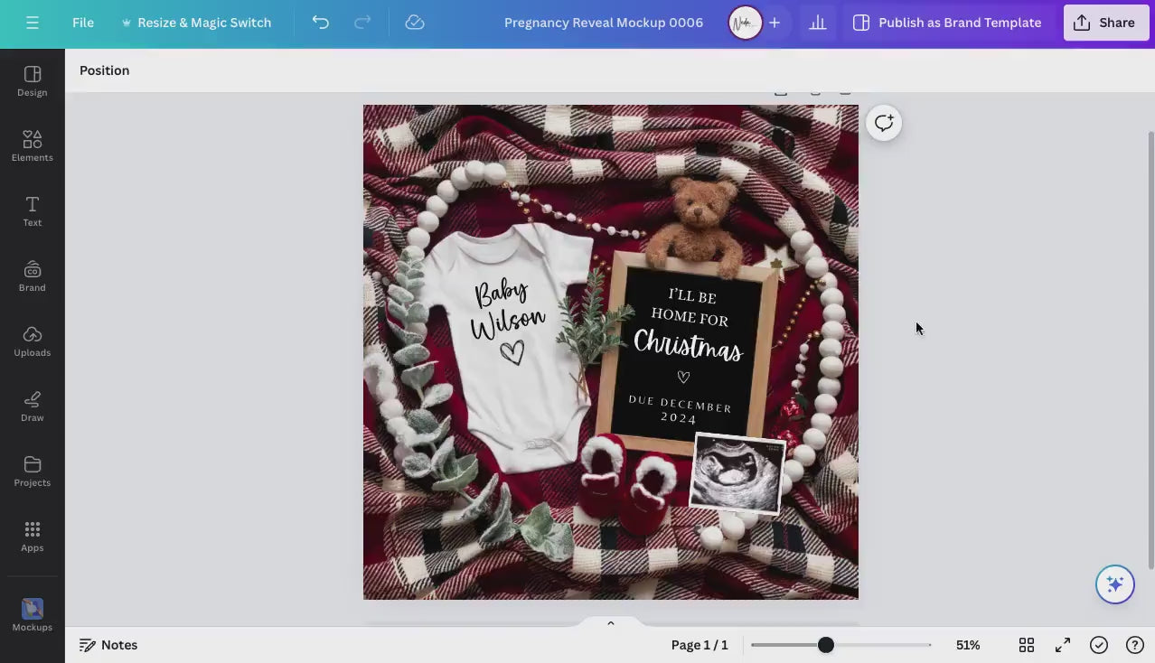Click the Position tab
This screenshot has height=663, width=1155.
click(x=105, y=70)
